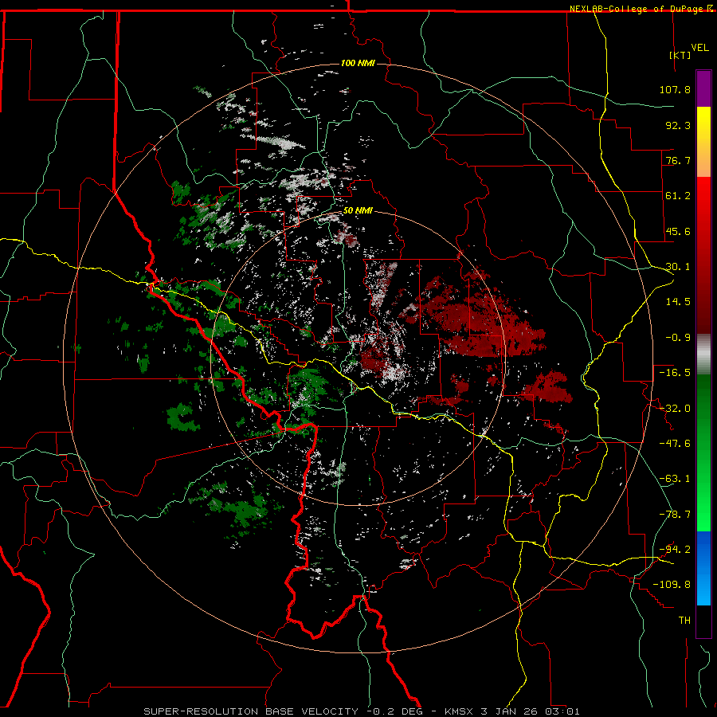The image size is (717, 717).
Task: Select the 76.7 scale value
Action: (678, 160)
